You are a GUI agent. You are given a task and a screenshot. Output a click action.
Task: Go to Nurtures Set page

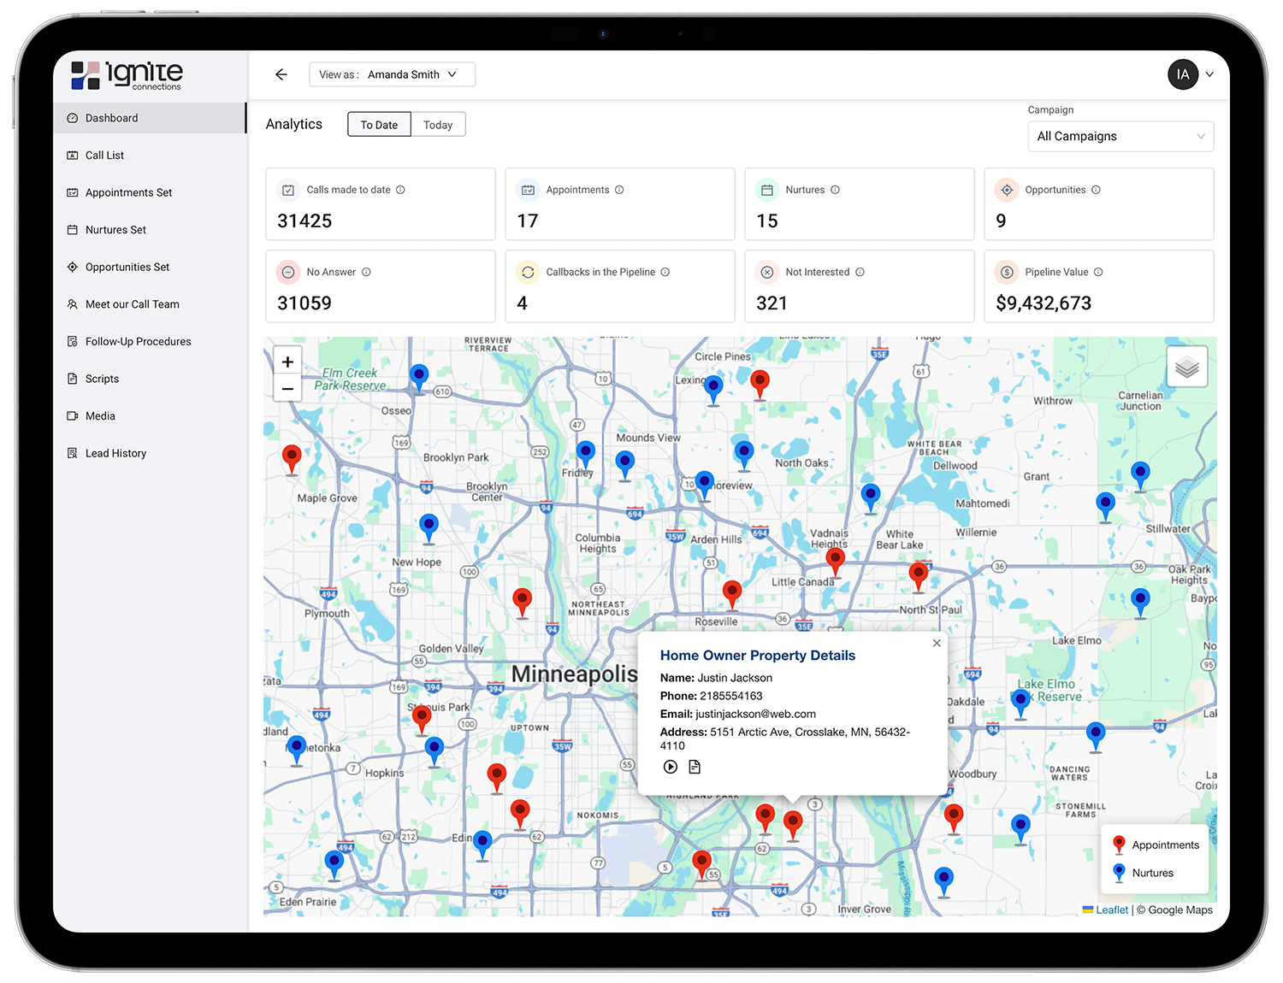[150, 230]
